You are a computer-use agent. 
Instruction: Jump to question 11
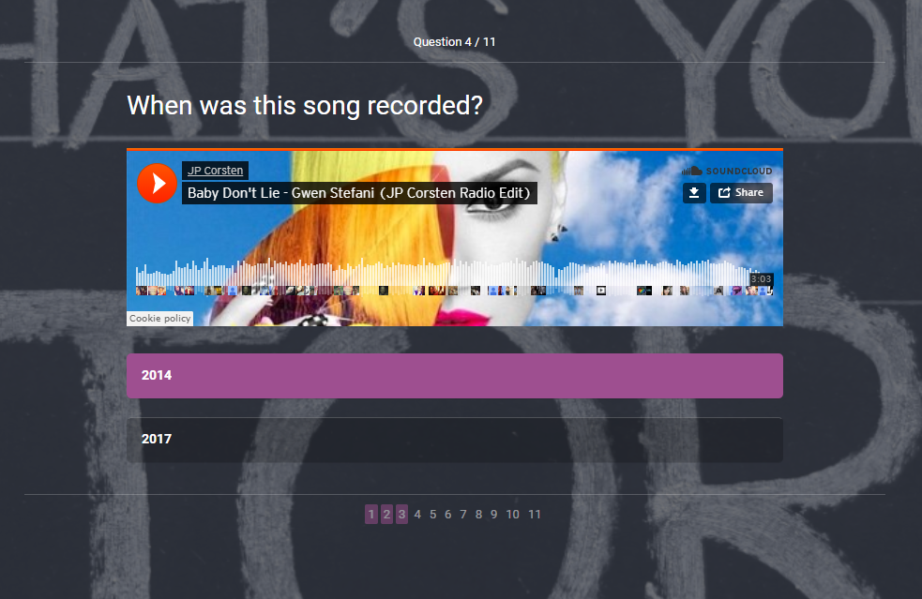(x=535, y=515)
